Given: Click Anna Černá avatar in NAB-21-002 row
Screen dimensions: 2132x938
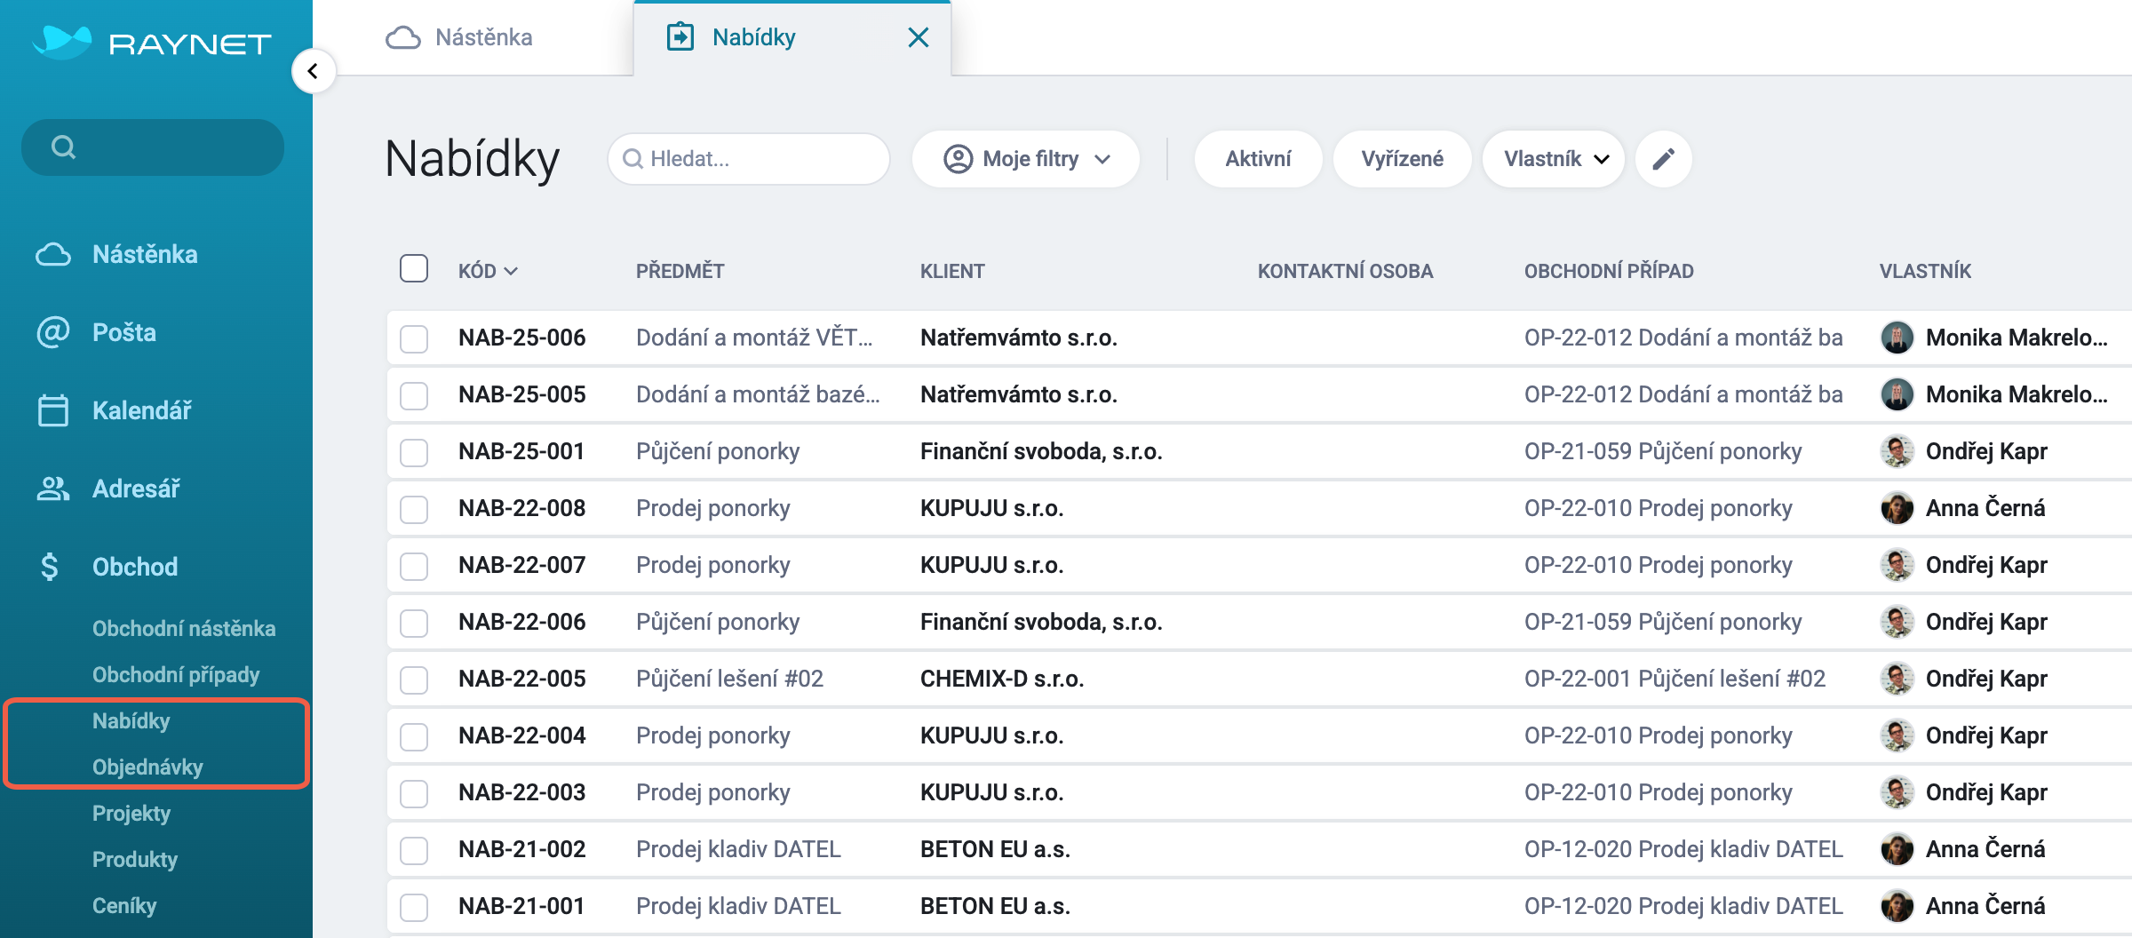Looking at the screenshot, I should (x=1897, y=849).
